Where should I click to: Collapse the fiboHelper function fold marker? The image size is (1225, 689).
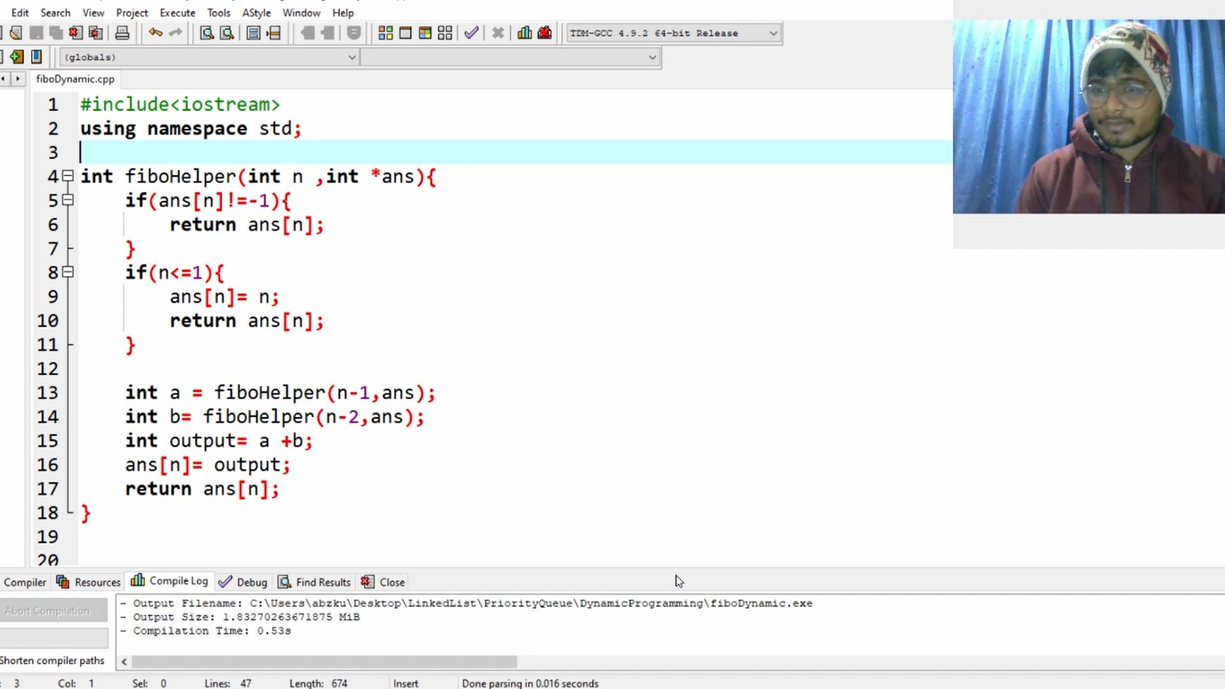(68, 176)
